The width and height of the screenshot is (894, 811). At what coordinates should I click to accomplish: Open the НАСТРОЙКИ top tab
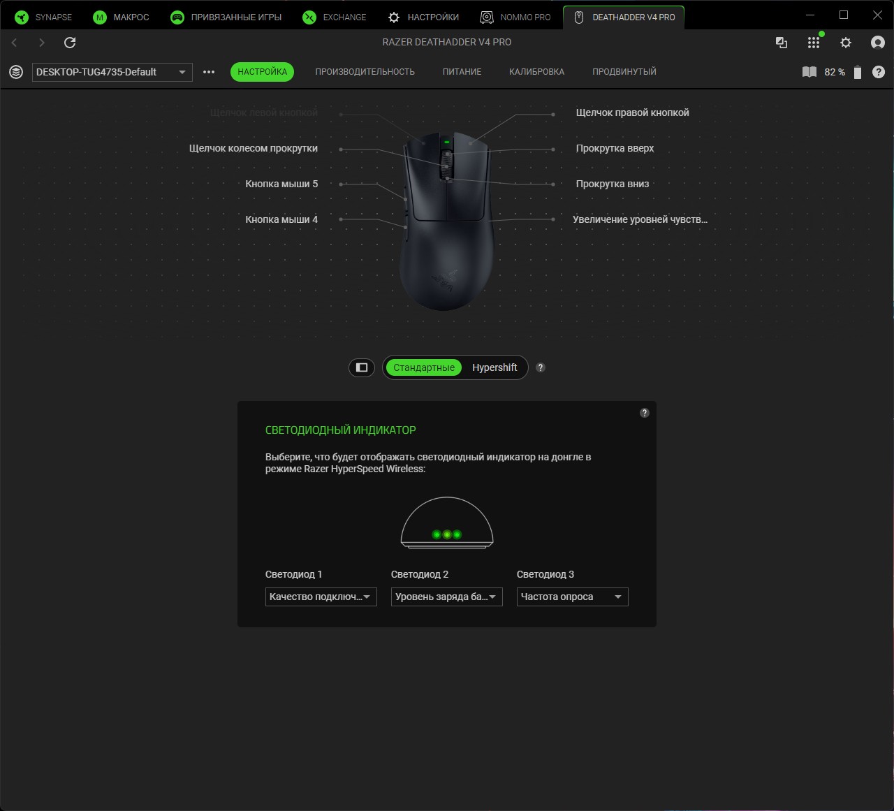click(423, 17)
